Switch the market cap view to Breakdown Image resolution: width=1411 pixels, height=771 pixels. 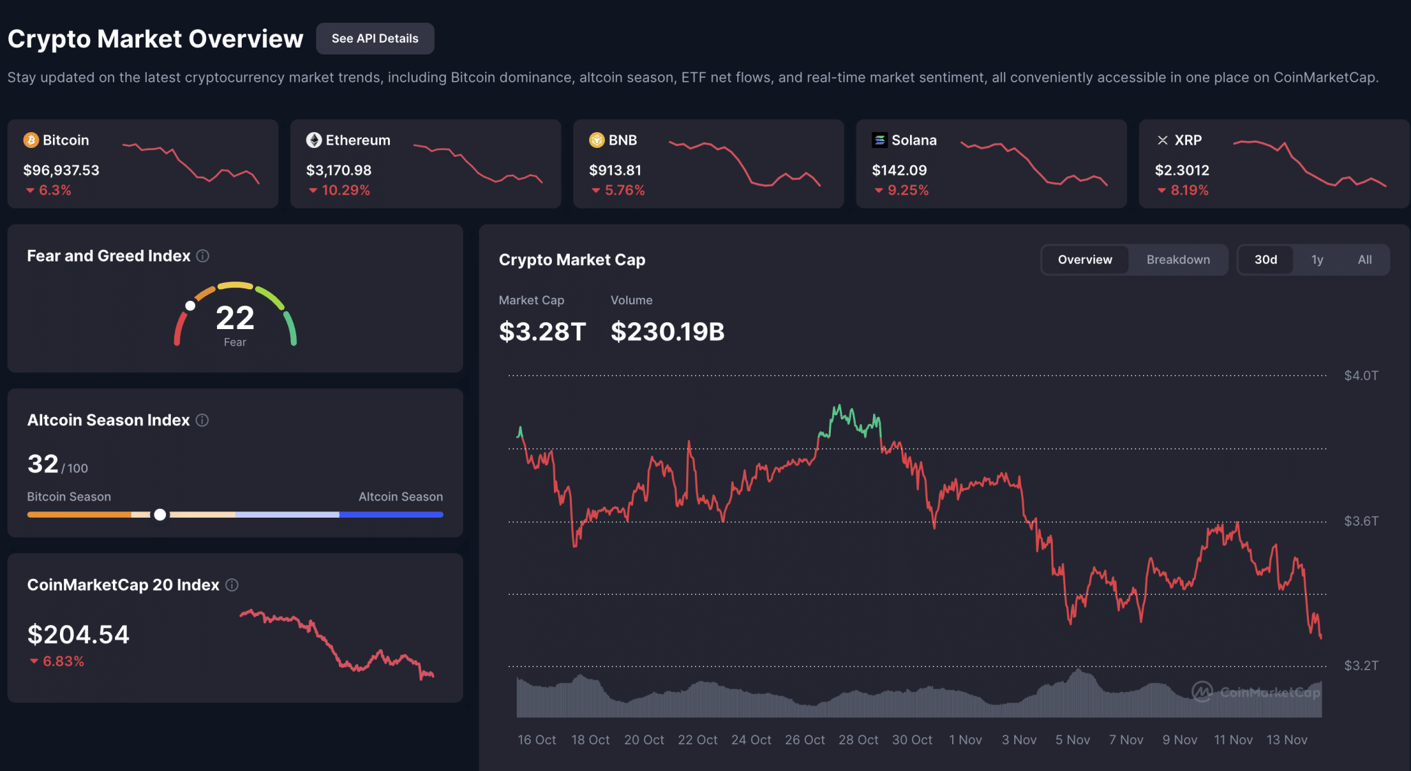(x=1178, y=260)
